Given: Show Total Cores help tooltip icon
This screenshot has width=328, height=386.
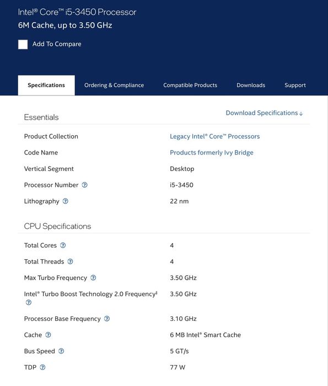Looking at the screenshot, I should pyautogui.click(x=63, y=245).
